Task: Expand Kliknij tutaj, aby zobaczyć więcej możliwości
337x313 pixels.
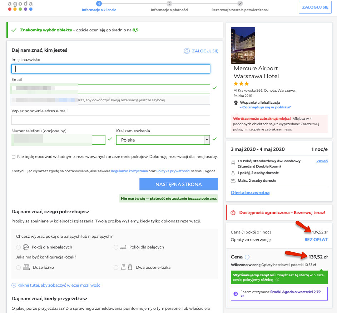Action: [59, 285]
